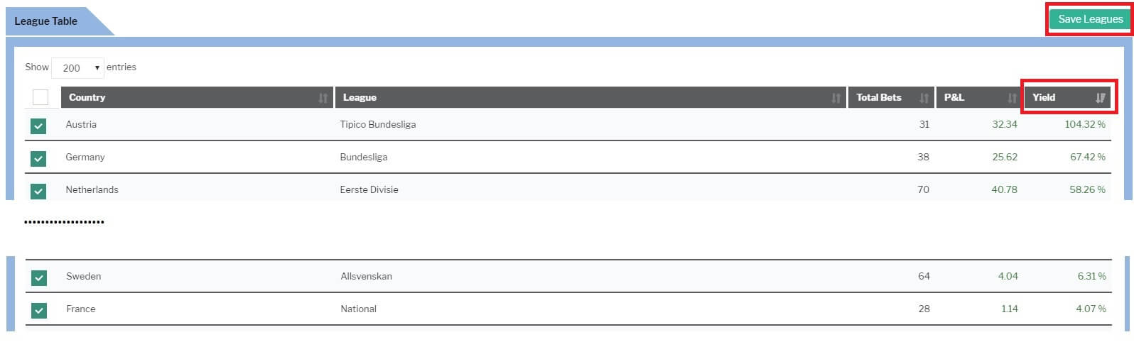1134x342 pixels.
Task: Uncheck the Germany Bundesliga checkbox
Action: tap(38, 158)
